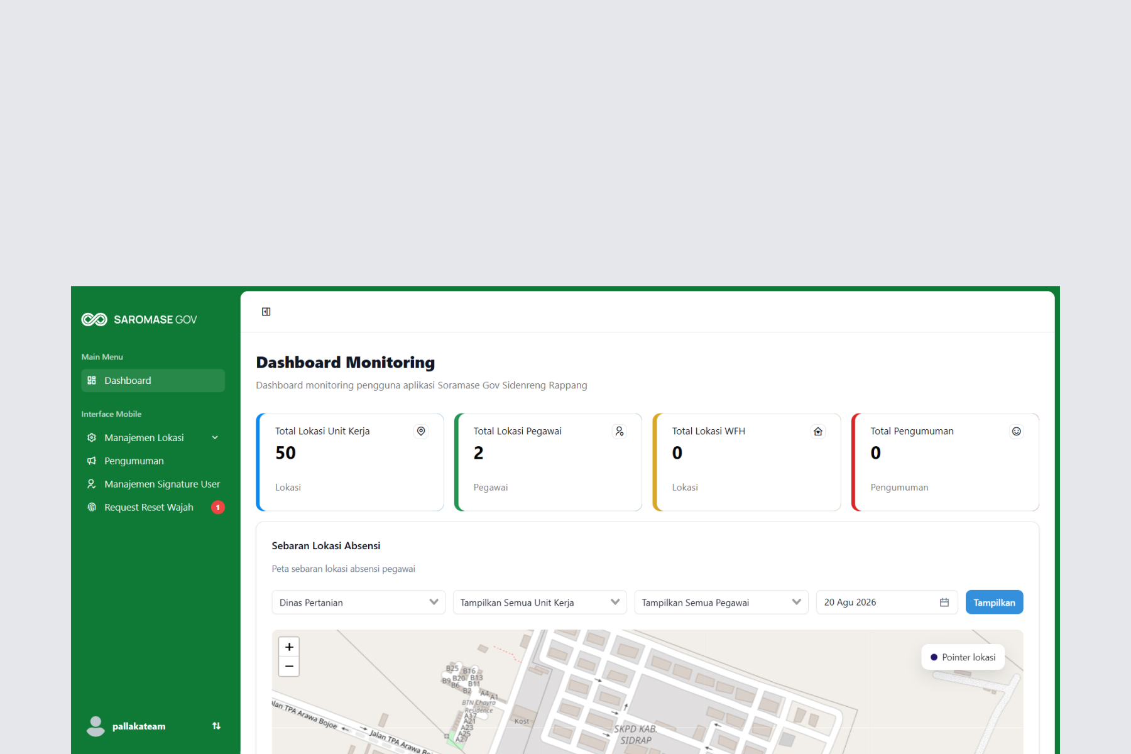Open account switcher arrows next to pallakateam
The image size is (1131, 754).
click(216, 726)
